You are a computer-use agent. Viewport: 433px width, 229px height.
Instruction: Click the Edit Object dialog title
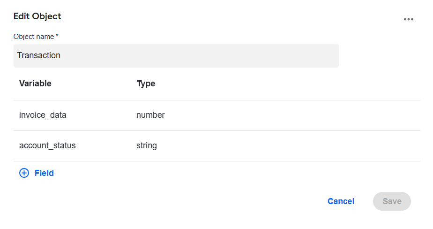[37, 16]
